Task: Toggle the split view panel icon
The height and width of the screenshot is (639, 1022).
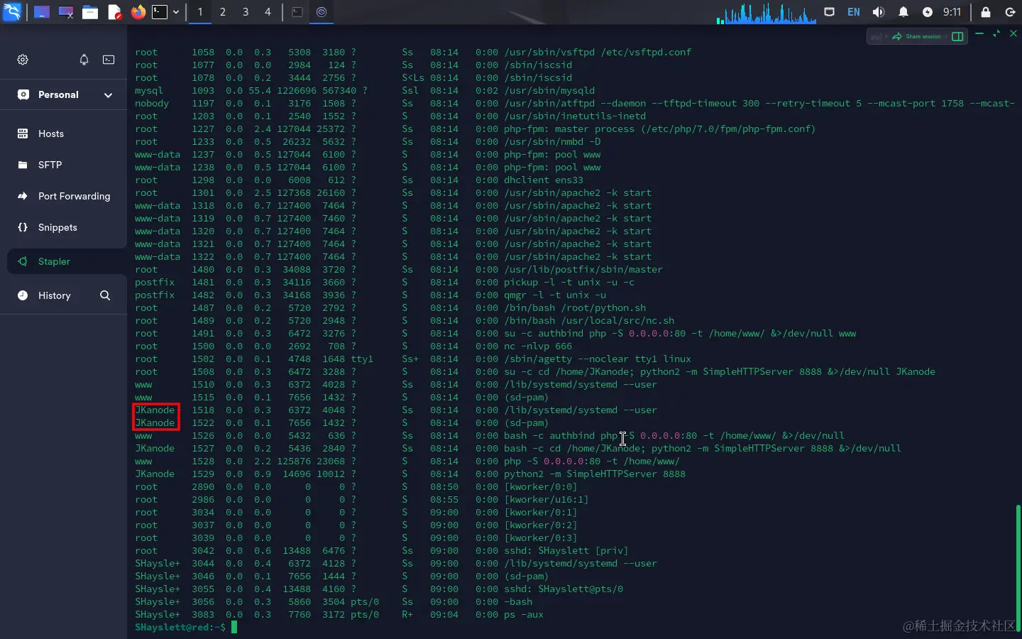Action: pyautogui.click(x=957, y=36)
